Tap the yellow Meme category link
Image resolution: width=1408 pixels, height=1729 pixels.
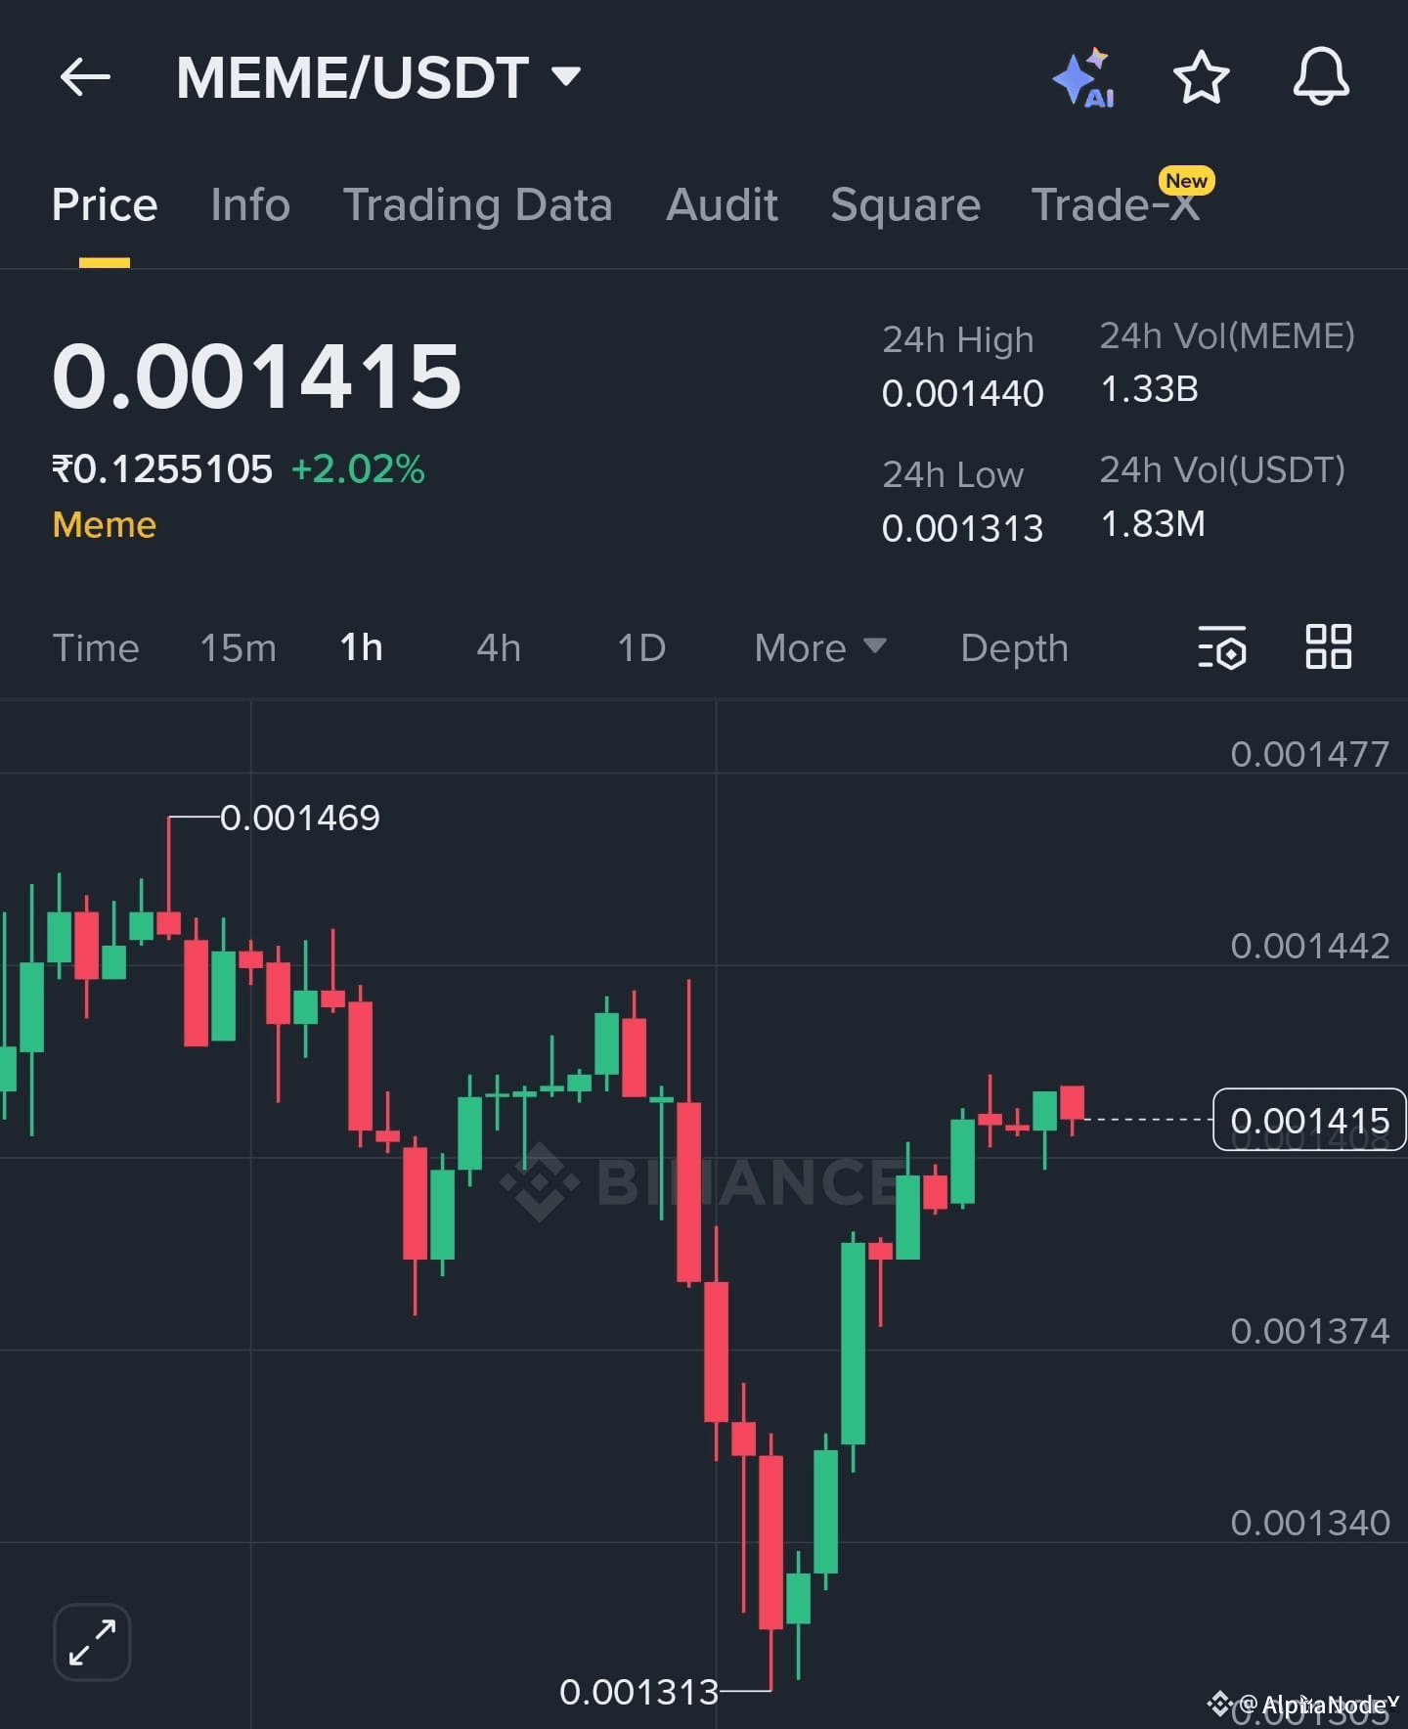pos(105,525)
